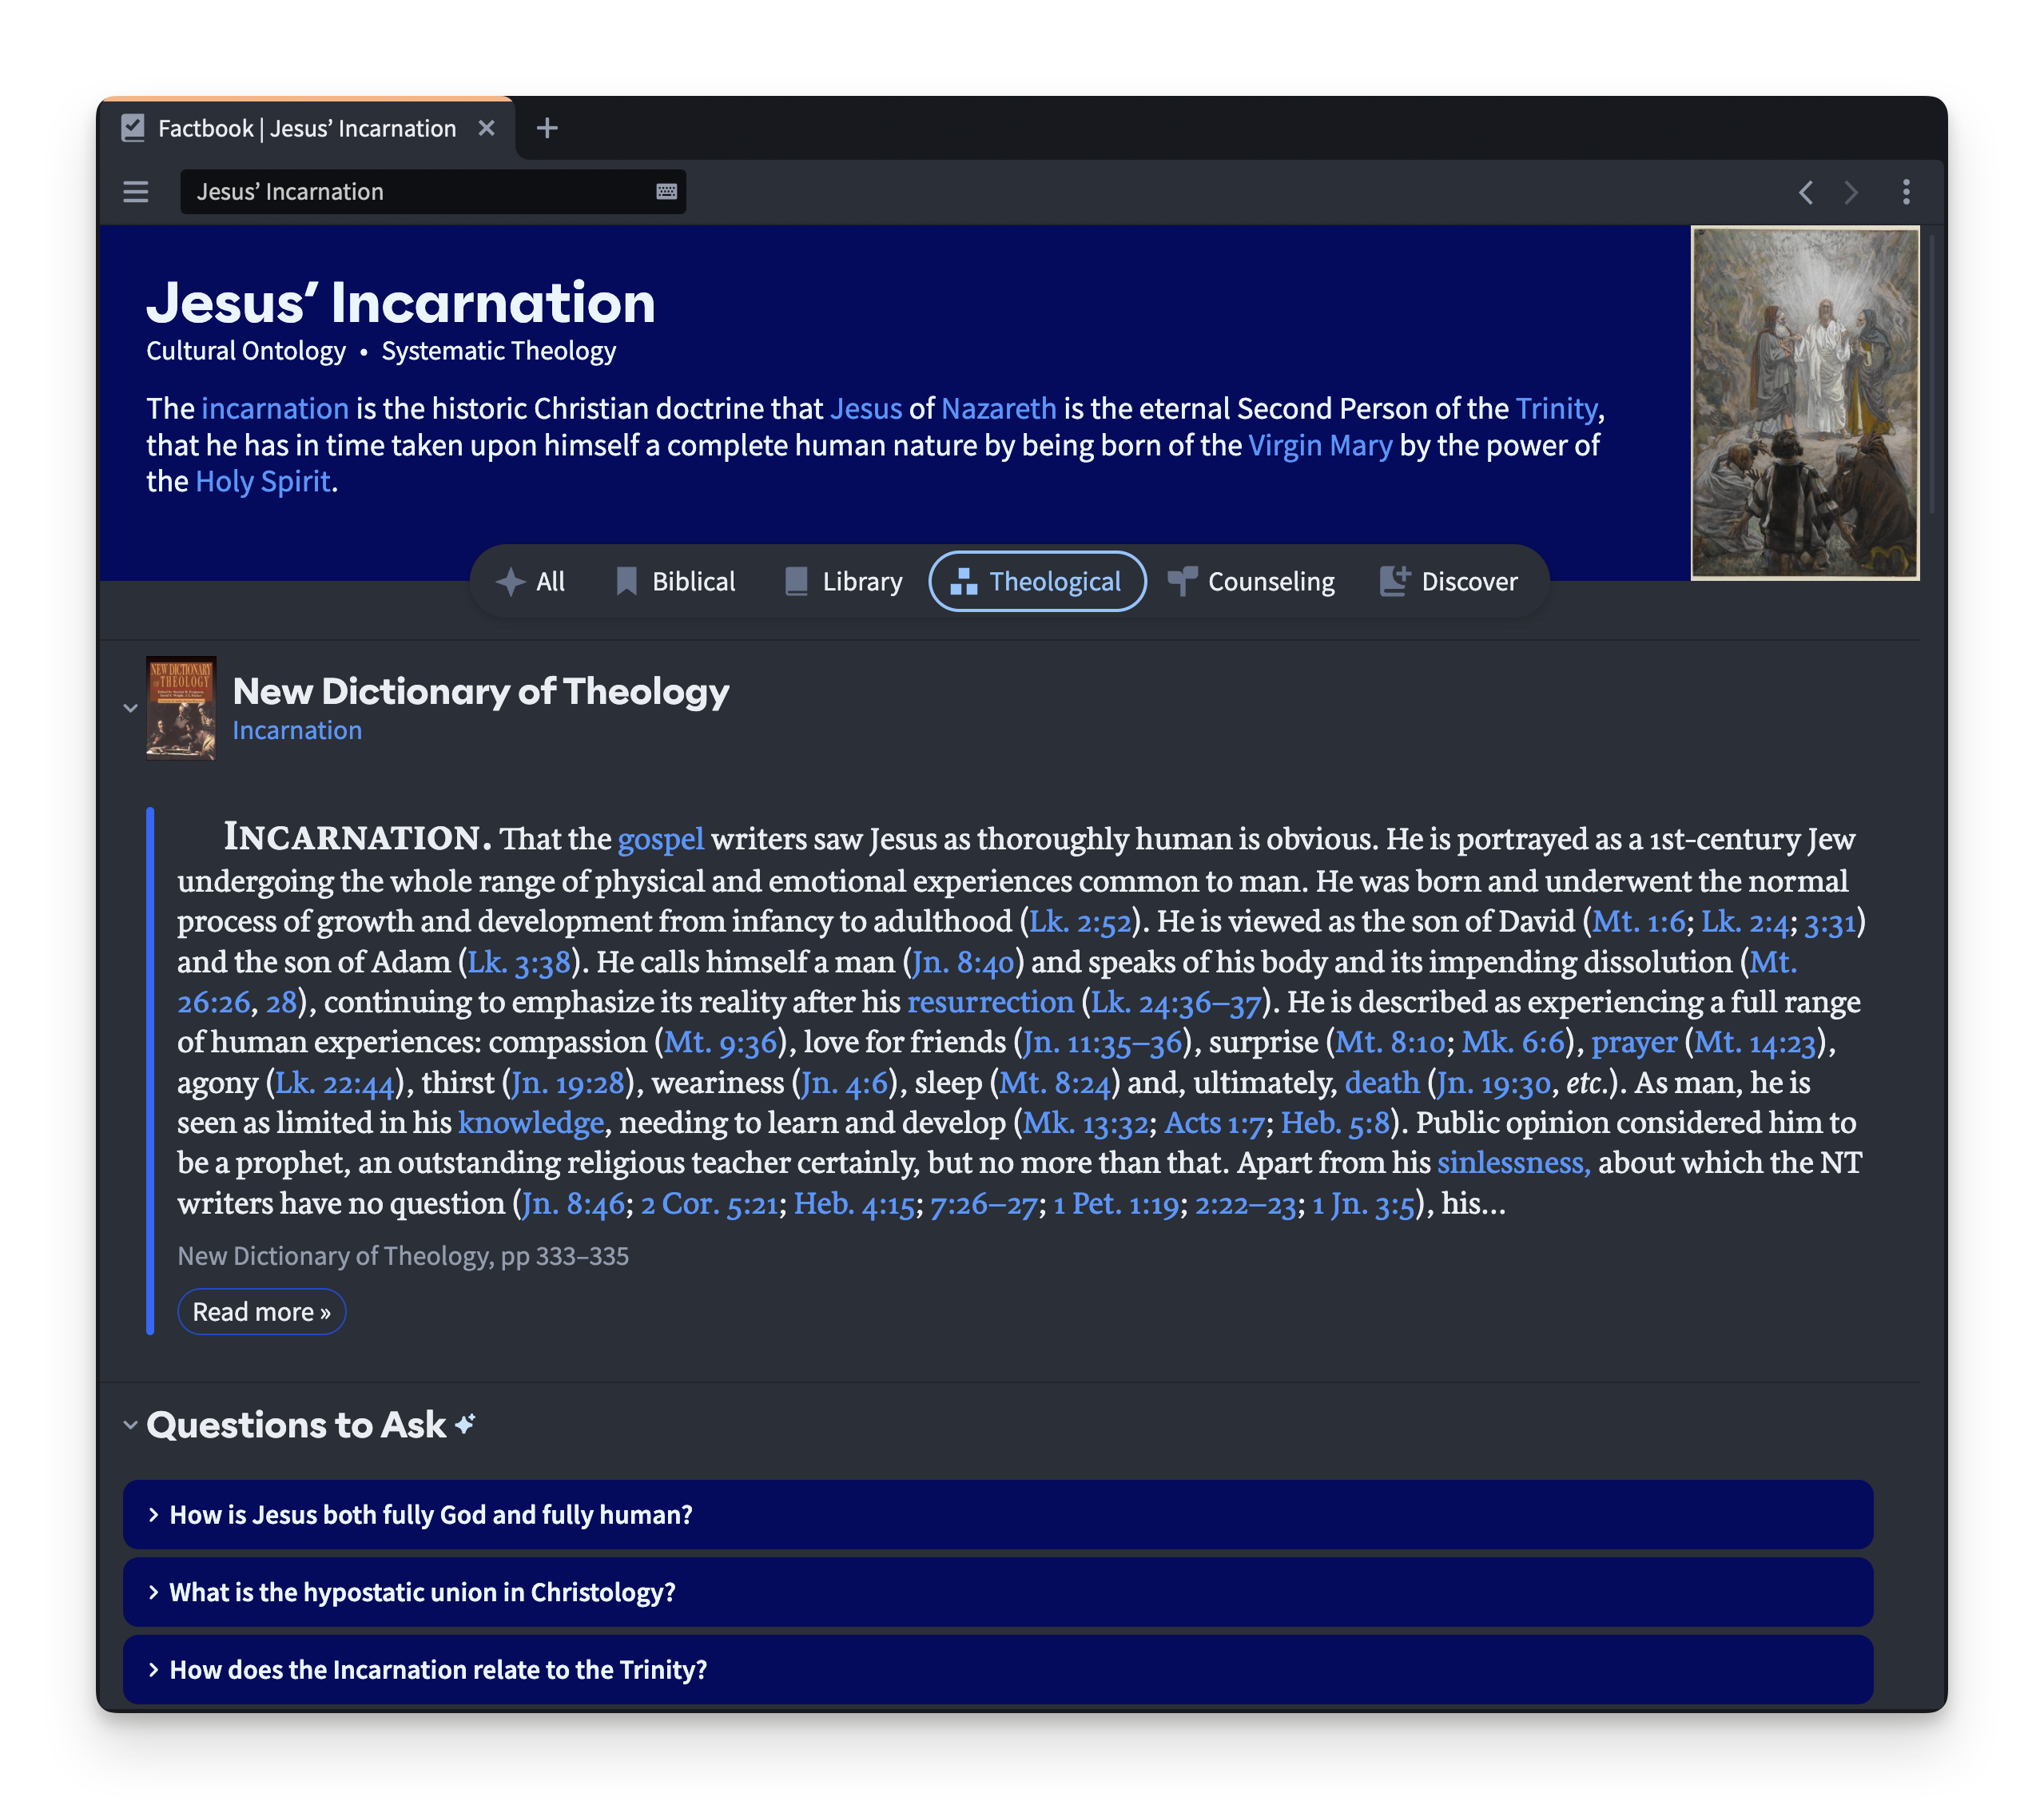Open the Incarnation article link
Screen dimensions: 2044x1809
(x=297, y=730)
